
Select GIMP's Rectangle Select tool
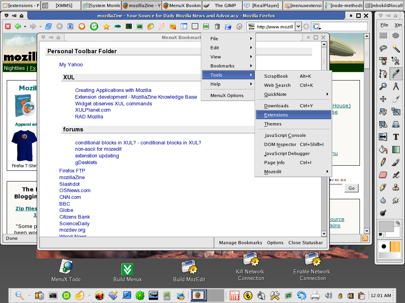[x=383, y=35]
